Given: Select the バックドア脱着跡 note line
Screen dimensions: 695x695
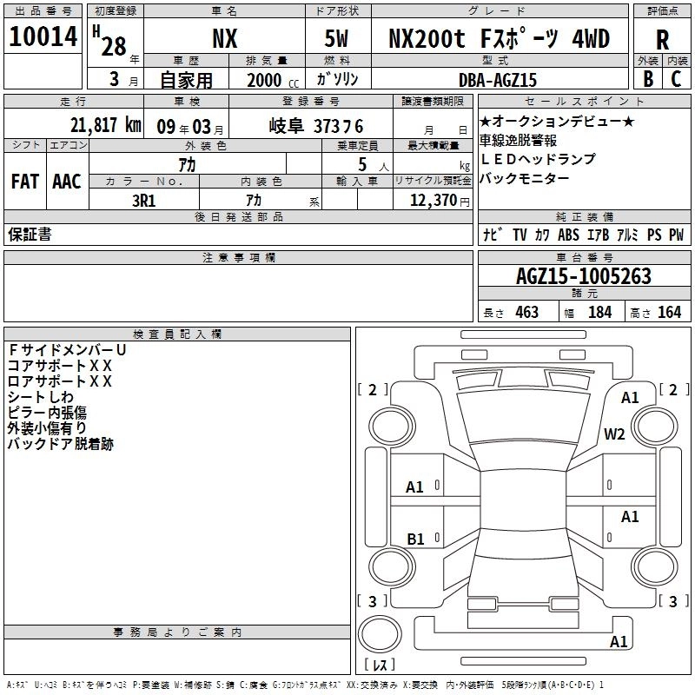Looking at the screenshot, I should pos(61,444).
